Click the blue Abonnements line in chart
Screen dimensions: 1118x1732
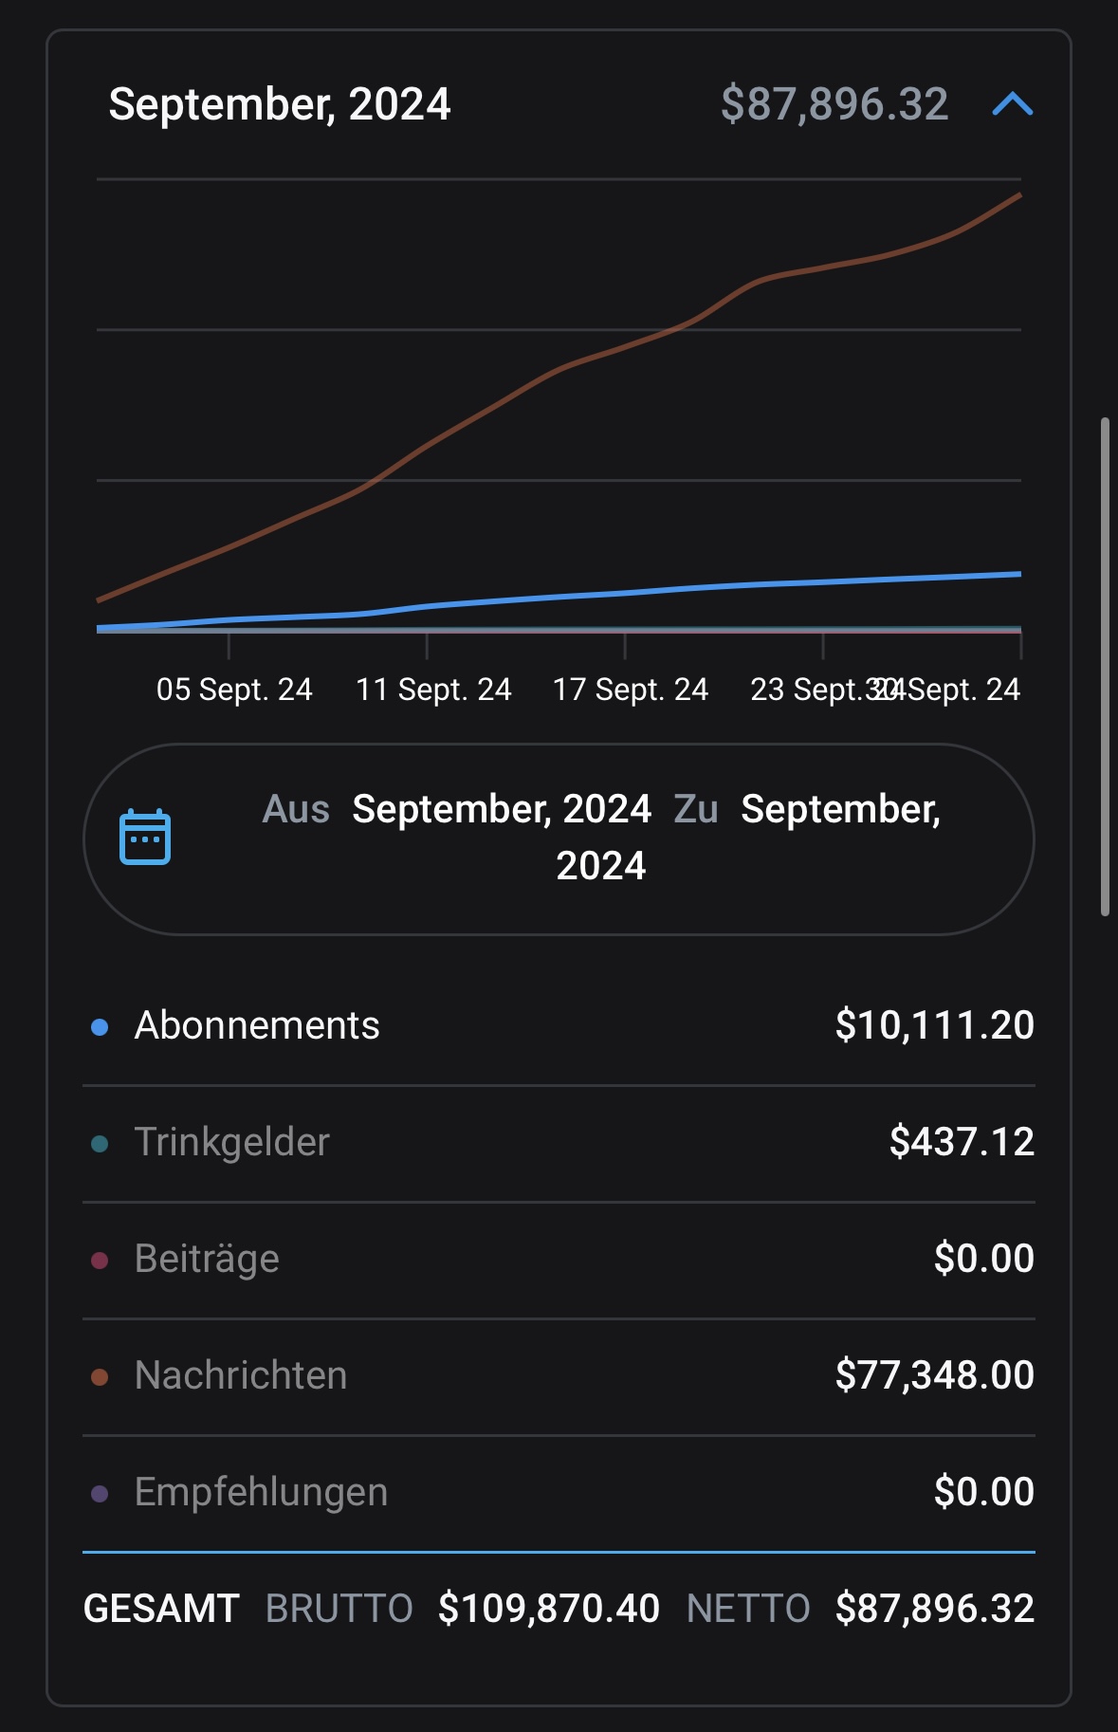pos(559,598)
